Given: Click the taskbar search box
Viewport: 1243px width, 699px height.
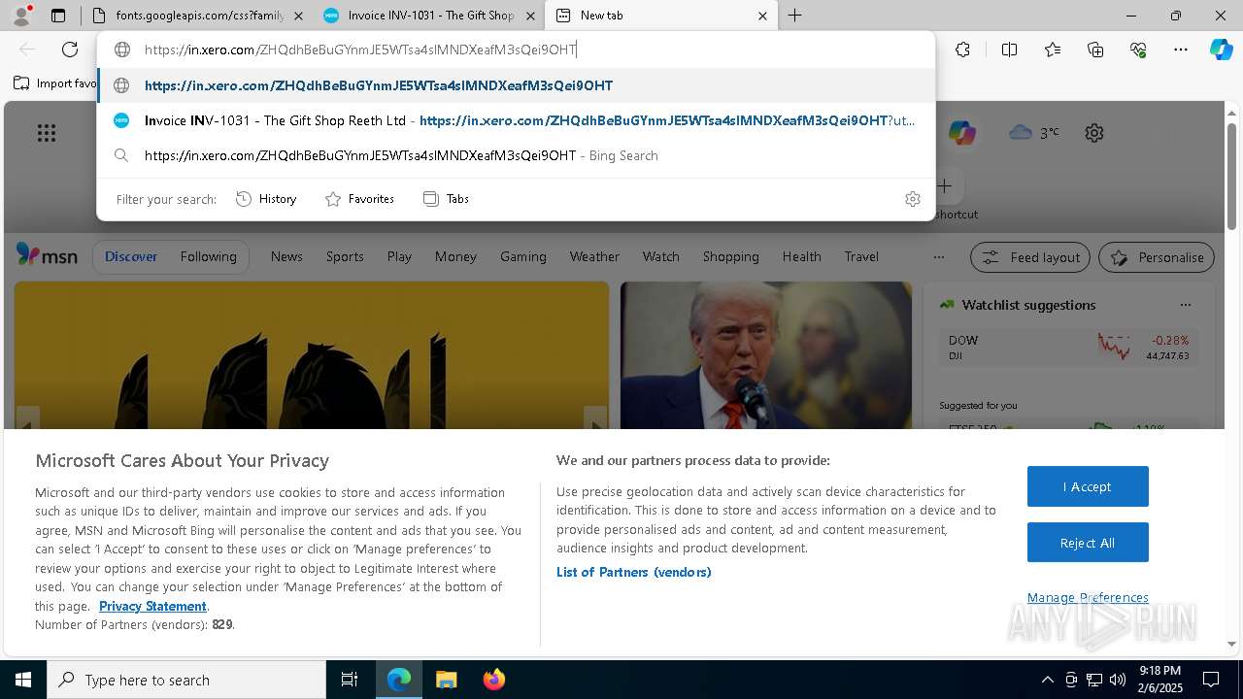Looking at the screenshot, I should [x=186, y=680].
